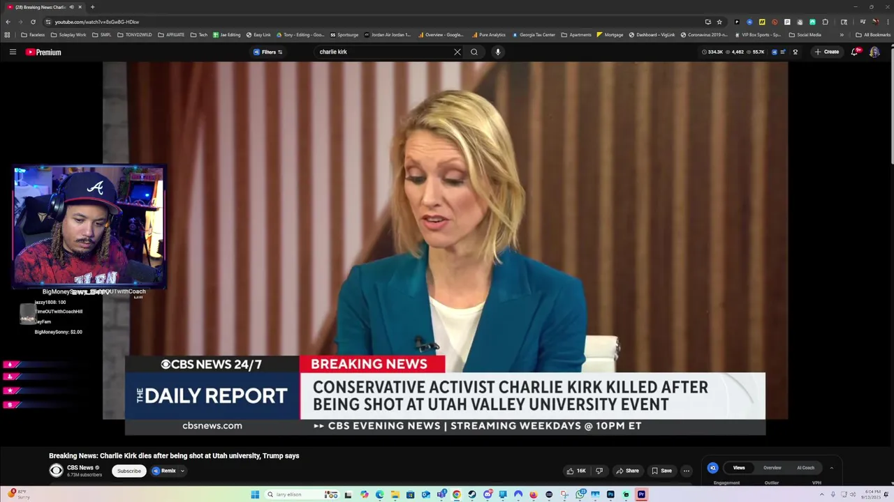This screenshot has height=502, width=894.
Task: Focus the YouTube search field
Action: pos(384,52)
